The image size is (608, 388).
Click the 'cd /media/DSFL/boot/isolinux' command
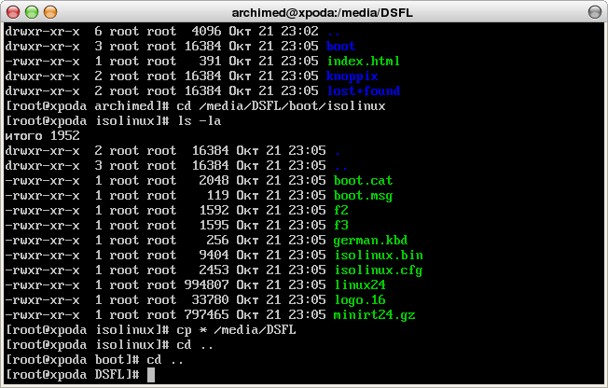pyautogui.click(x=281, y=106)
